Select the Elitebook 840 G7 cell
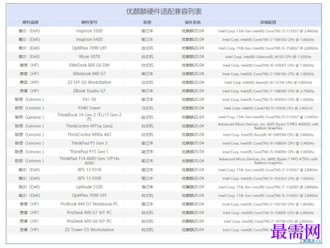Viewport: 330px width, 248px height. coord(89,74)
